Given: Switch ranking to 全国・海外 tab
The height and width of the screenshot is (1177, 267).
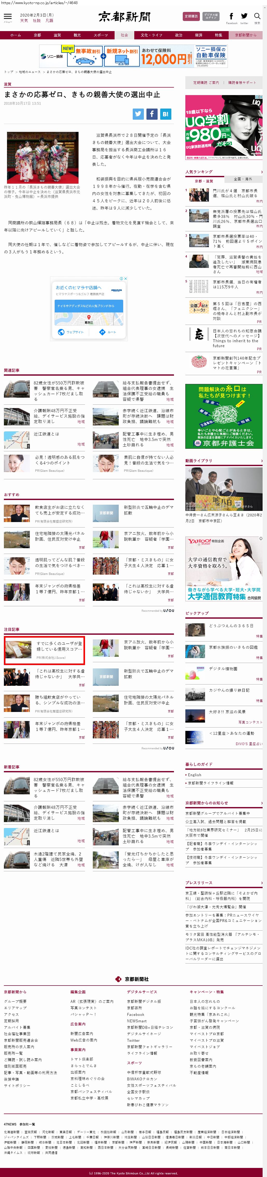Looking at the screenshot, I should (243, 179).
